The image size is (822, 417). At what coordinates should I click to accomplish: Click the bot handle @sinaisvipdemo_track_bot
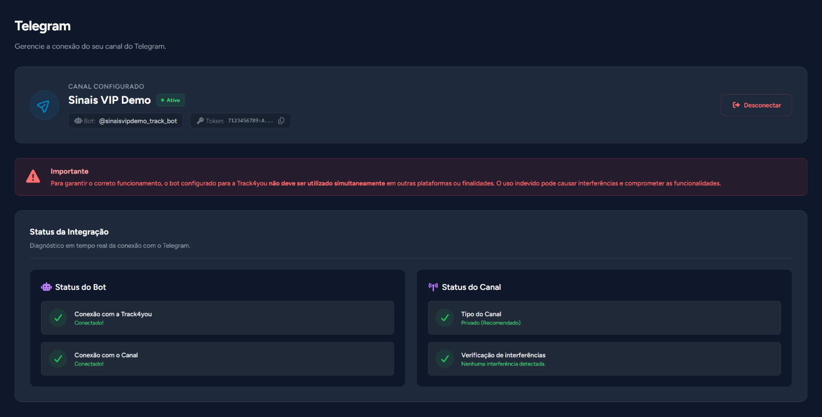pyautogui.click(x=138, y=121)
